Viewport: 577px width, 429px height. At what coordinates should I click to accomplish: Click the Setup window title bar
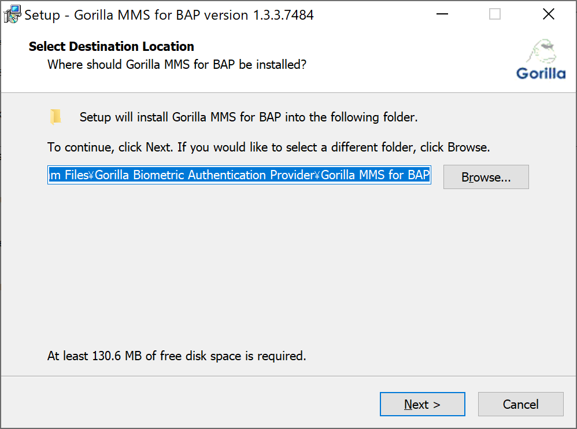pos(231,14)
